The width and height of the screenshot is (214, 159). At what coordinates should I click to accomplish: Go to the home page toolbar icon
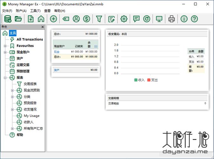click(41, 19)
